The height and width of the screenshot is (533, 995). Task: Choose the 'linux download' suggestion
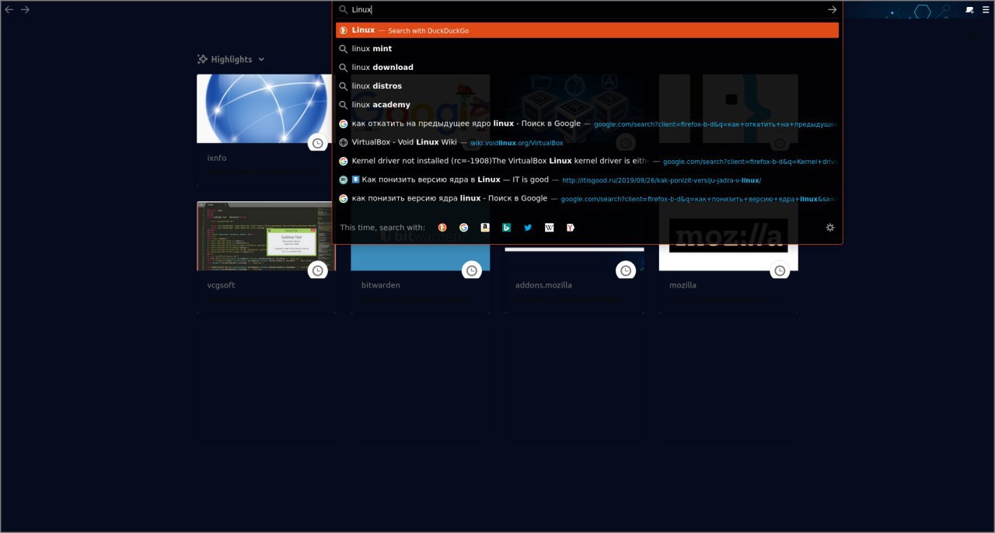coord(587,68)
